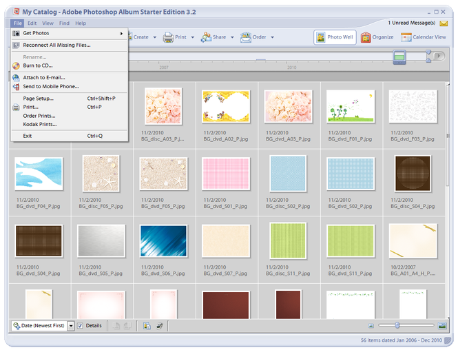The height and width of the screenshot is (350, 458).
Task: Click the Print toolbar printer icon
Action: [168, 37]
